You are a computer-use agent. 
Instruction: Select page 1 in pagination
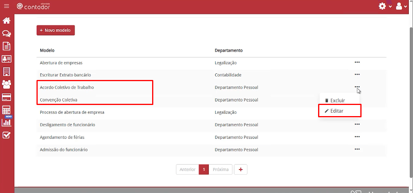point(204,170)
